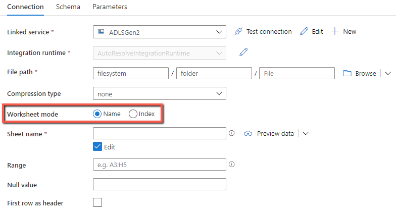Enable First row as header checkbox

[98, 202]
